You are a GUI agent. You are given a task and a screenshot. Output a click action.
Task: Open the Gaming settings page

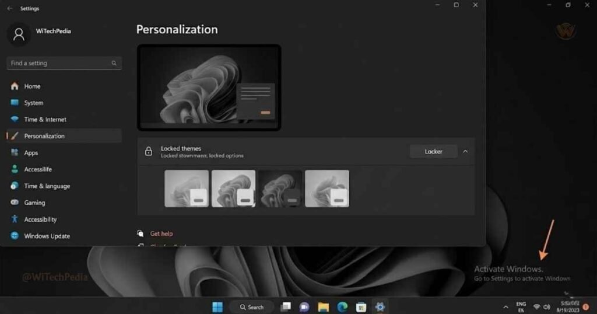coord(64,203)
